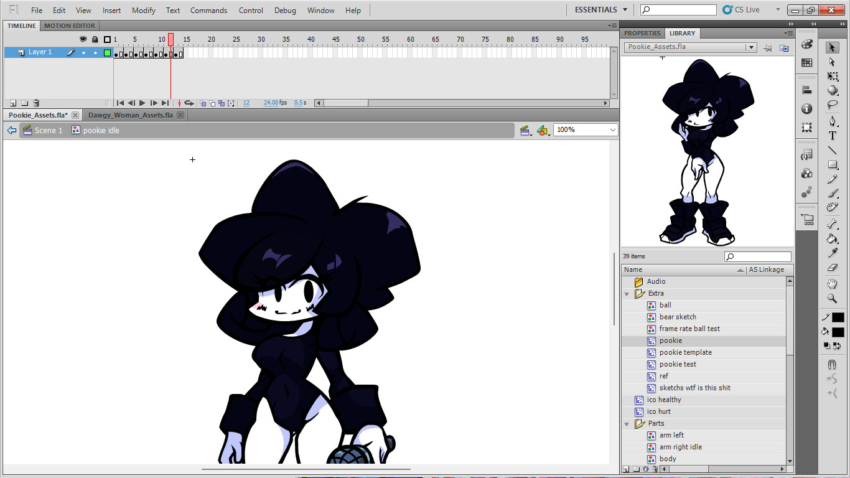Go back to Scene 1
The image size is (850, 478).
click(43, 131)
